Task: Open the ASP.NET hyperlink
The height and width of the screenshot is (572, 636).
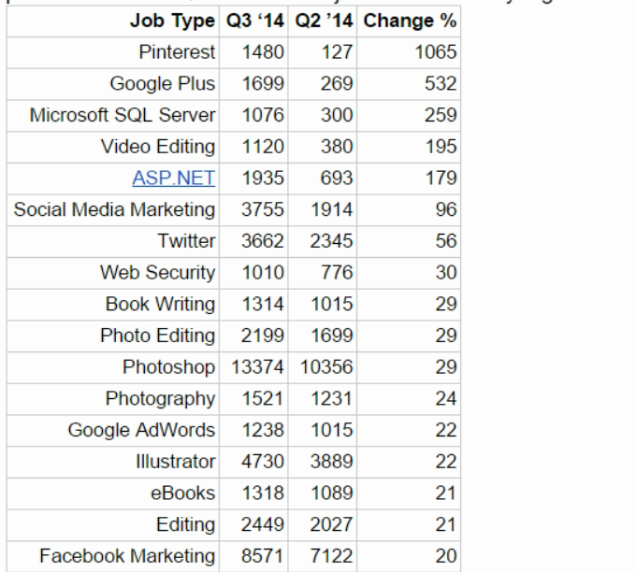Action: [174, 178]
